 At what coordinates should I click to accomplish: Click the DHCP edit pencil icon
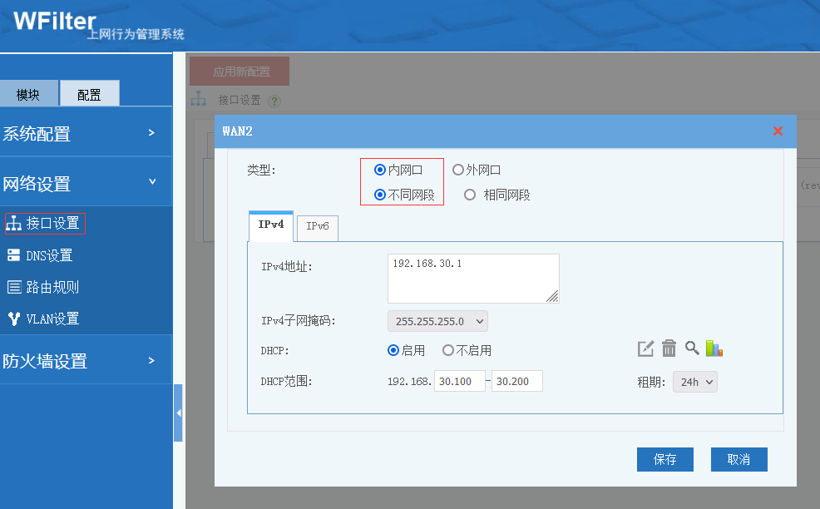pyautogui.click(x=645, y=348)
